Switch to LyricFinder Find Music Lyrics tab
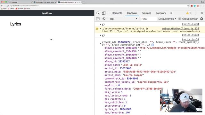The width and height of the screenshot is (205, 115). coord(45,2)
